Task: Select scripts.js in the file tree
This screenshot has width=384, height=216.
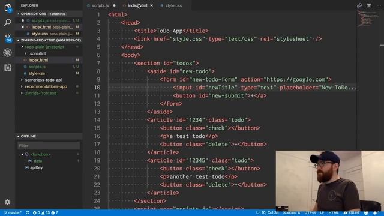Action: coord(37,67)
